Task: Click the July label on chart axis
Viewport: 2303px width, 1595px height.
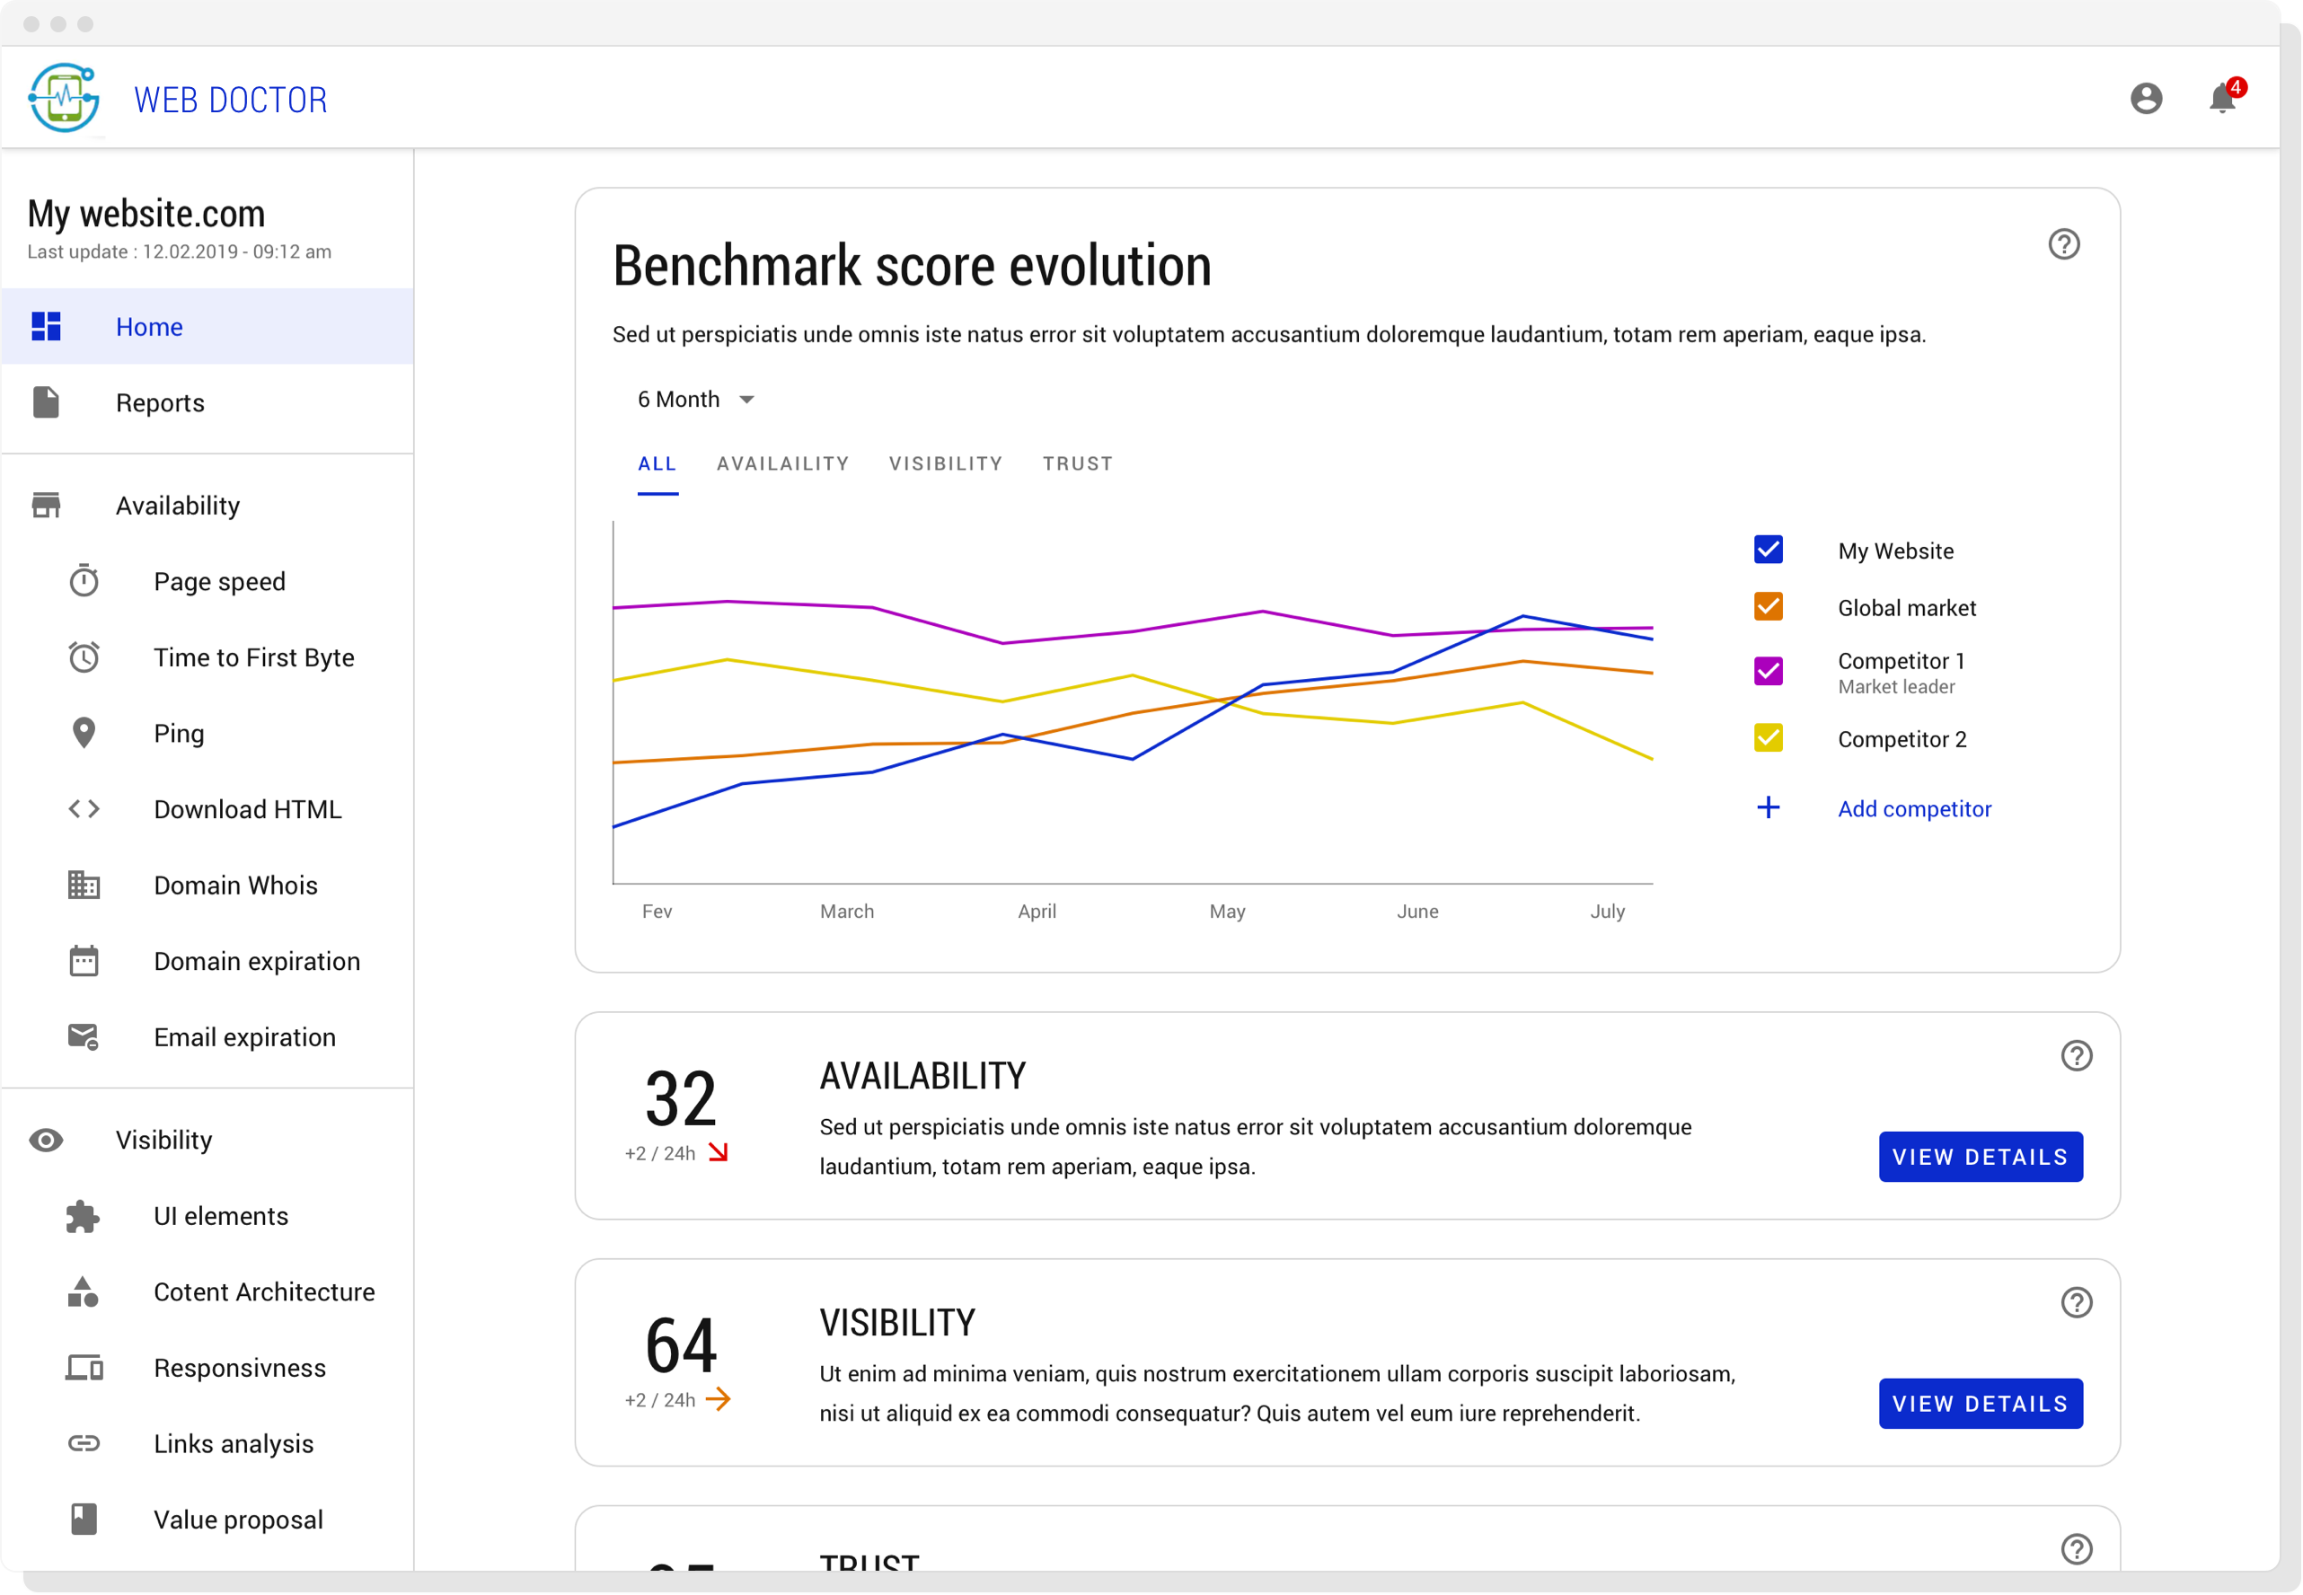Action: click(1607, 911)
